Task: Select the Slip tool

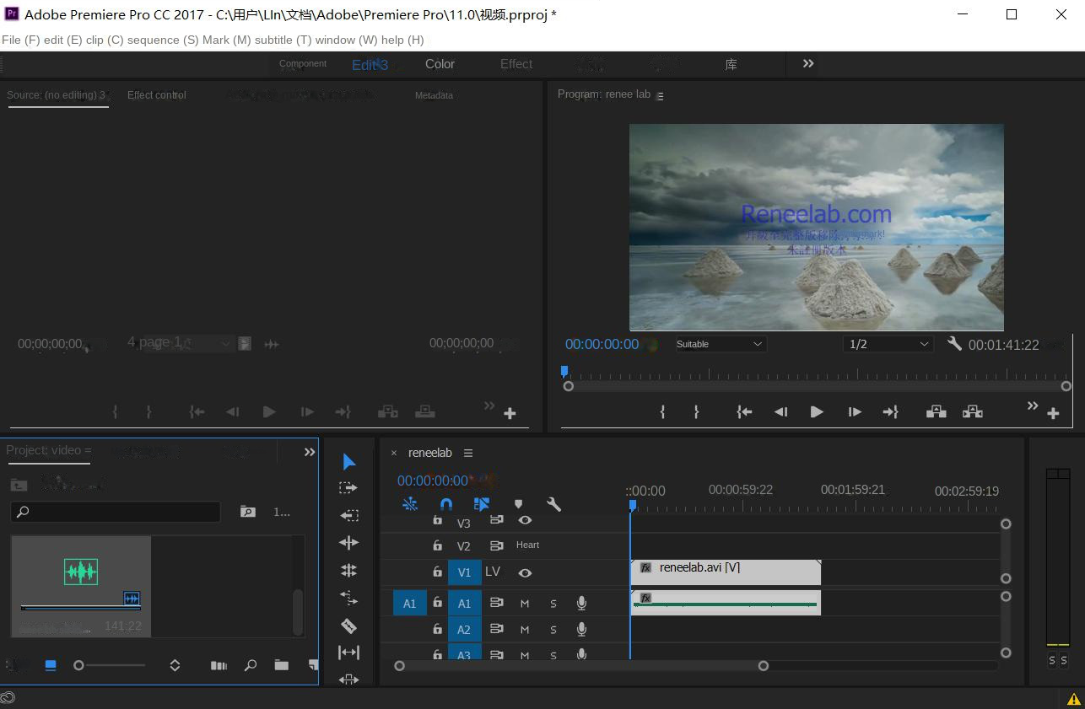Action: (x=348, y=652)
